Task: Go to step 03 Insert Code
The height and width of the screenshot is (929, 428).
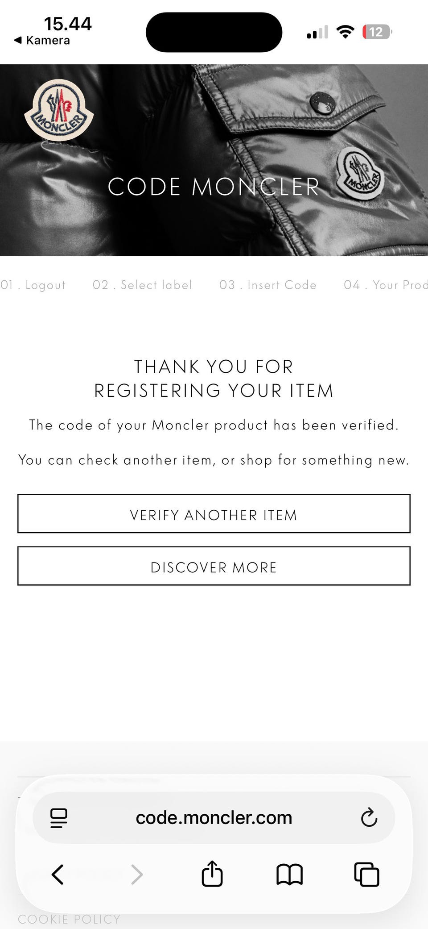Action: tap(268, 285)
